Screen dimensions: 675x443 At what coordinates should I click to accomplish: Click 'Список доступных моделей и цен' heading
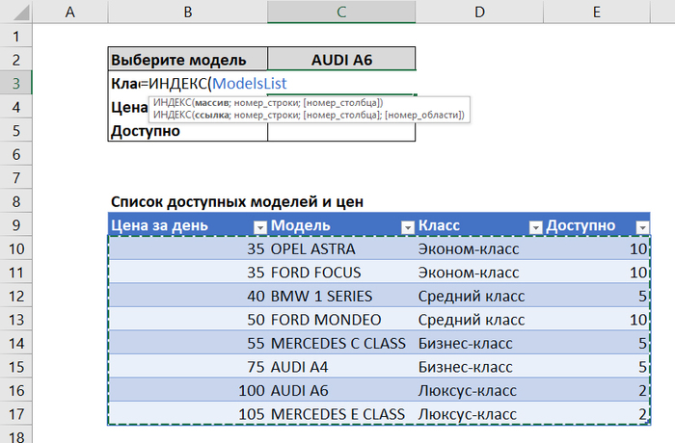(x=237, y=201)
